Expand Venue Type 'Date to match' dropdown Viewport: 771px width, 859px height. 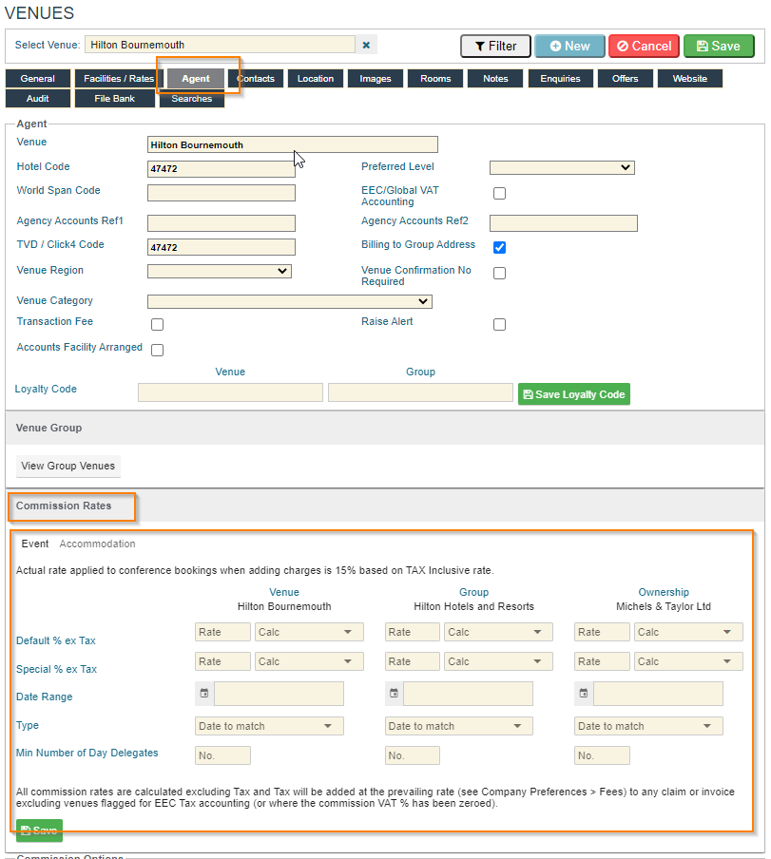(269, 726)
